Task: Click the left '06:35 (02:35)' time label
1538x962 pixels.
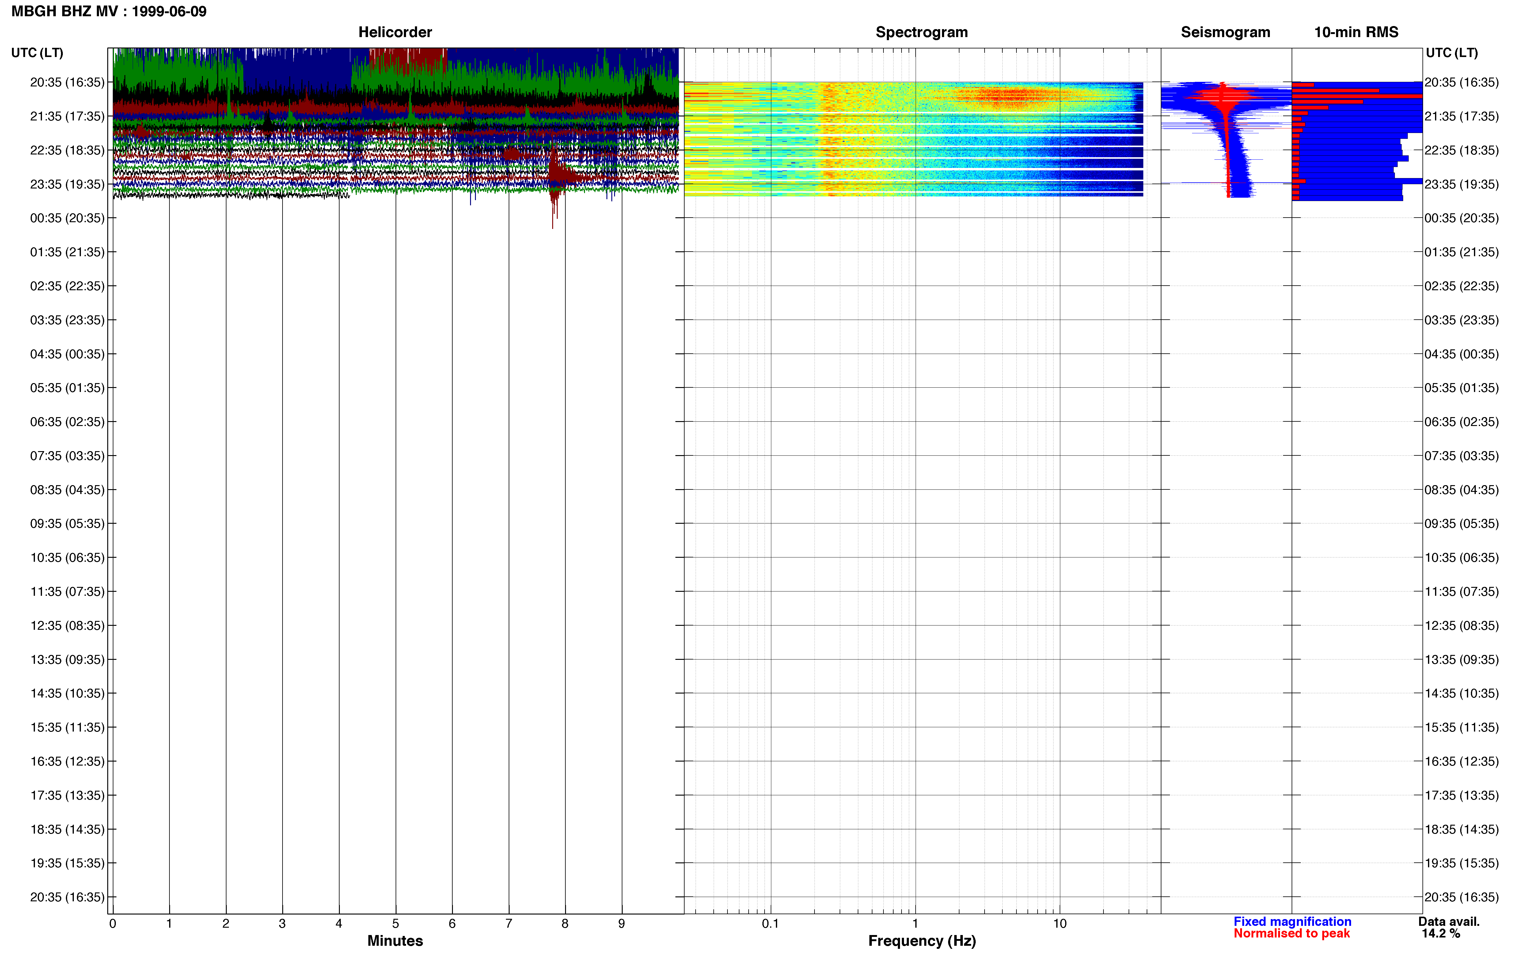Action: click(67, 422)
